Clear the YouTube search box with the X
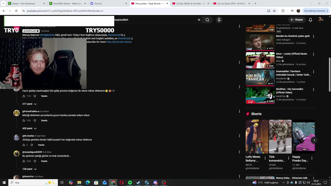This screenshot has width=331, height=186. (199, 20)
